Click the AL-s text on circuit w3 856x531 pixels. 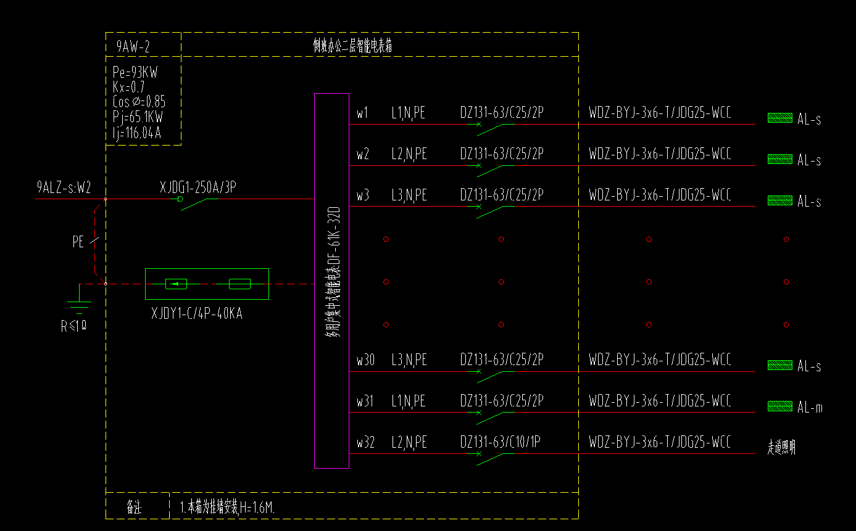click(x=809, y=202)
